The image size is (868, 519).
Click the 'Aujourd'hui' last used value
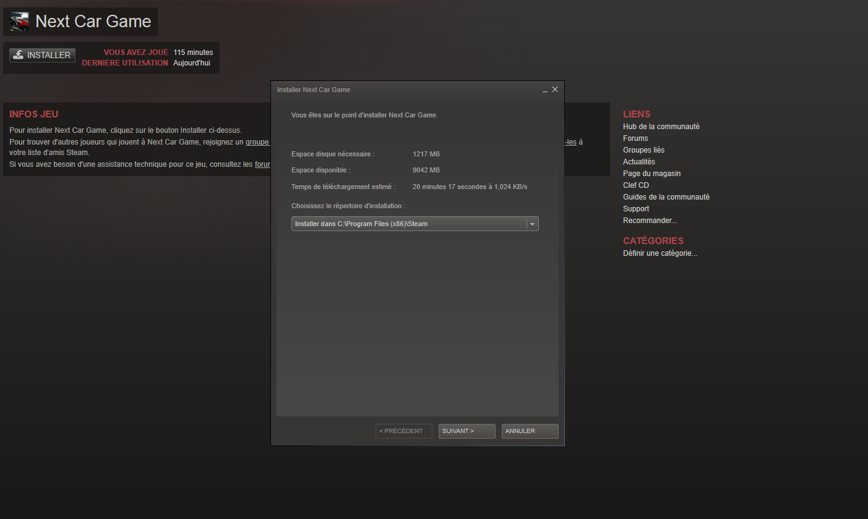tap(191, 63)
